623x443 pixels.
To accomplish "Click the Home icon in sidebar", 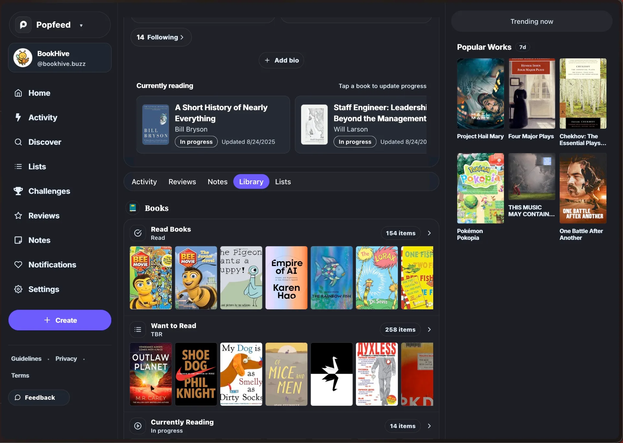I will click(x=18, y=93).
